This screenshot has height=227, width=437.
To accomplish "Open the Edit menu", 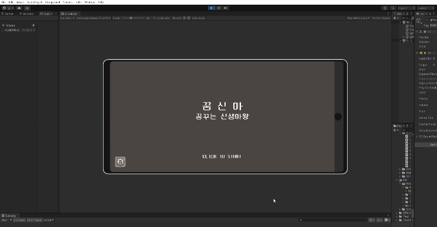I will pyautogui.click(x=11, y=2).
